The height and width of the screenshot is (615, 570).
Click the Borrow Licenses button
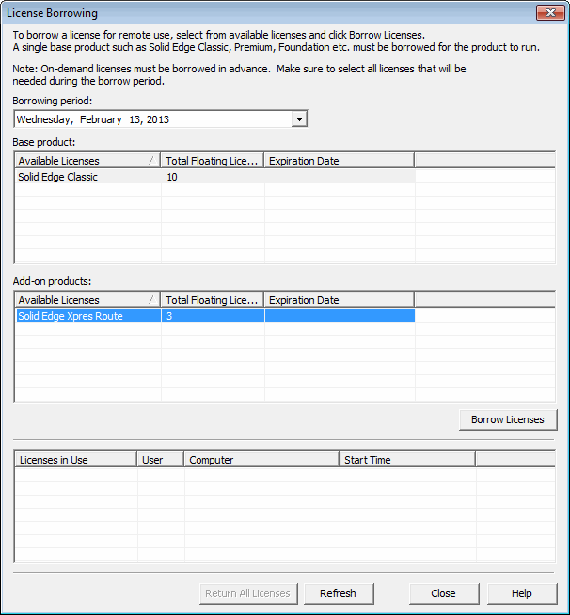(508, 419)
